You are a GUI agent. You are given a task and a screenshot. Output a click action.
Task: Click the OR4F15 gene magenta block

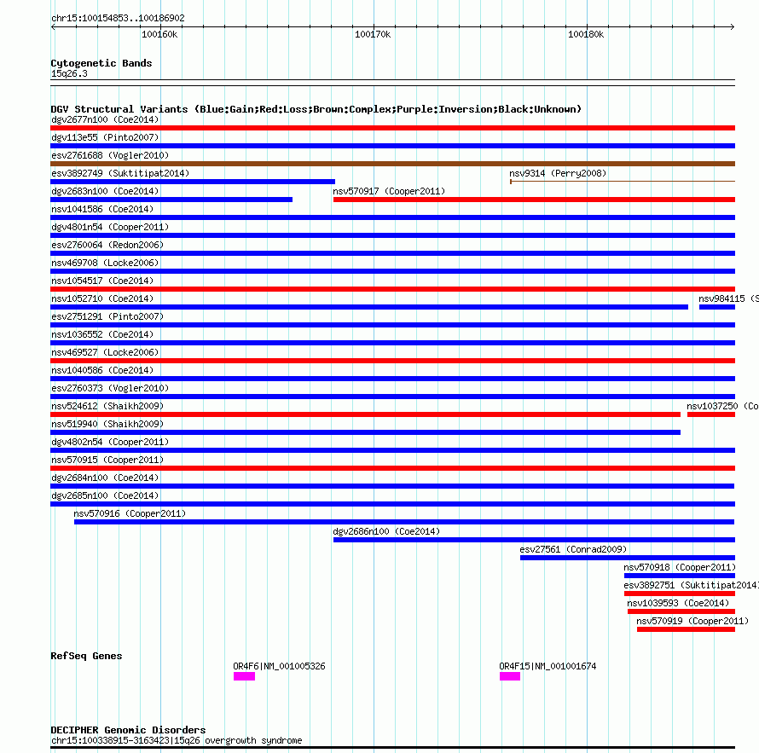tap(510, 676)
